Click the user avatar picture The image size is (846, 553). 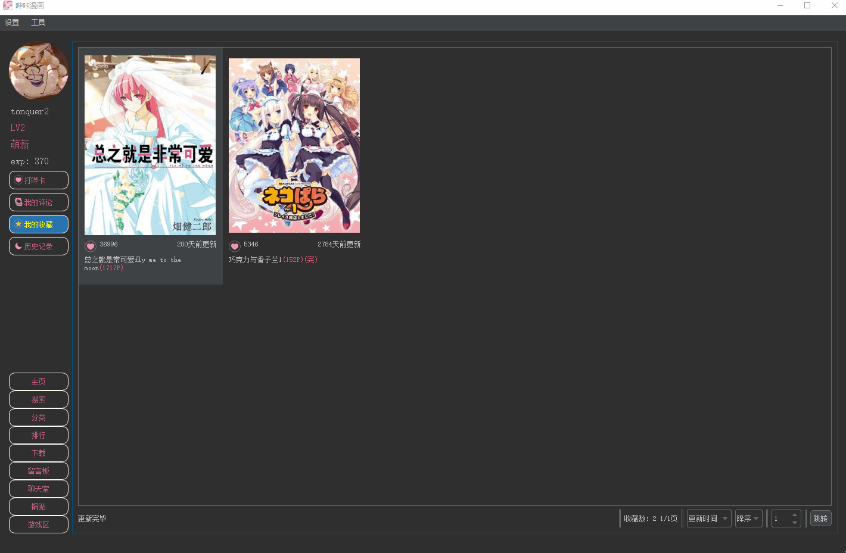point(39,70)
